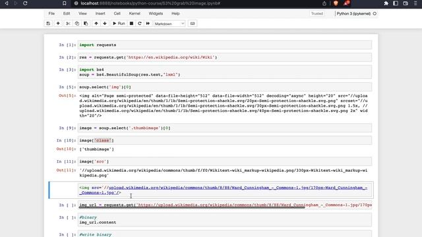
Task: Open the command palette keyboard icon
Action: [193, 24]
